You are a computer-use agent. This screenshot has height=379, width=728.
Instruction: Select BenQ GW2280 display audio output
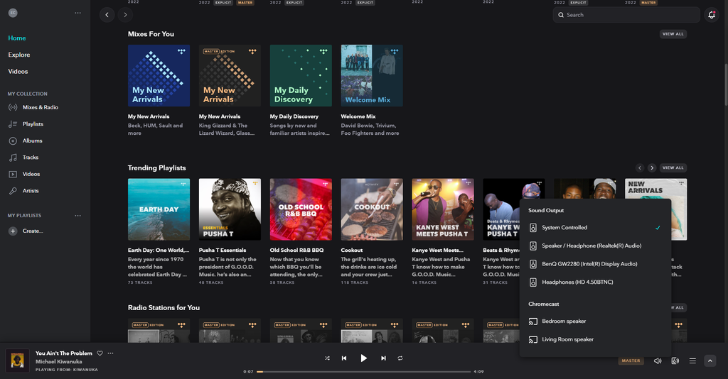(595, 263)
